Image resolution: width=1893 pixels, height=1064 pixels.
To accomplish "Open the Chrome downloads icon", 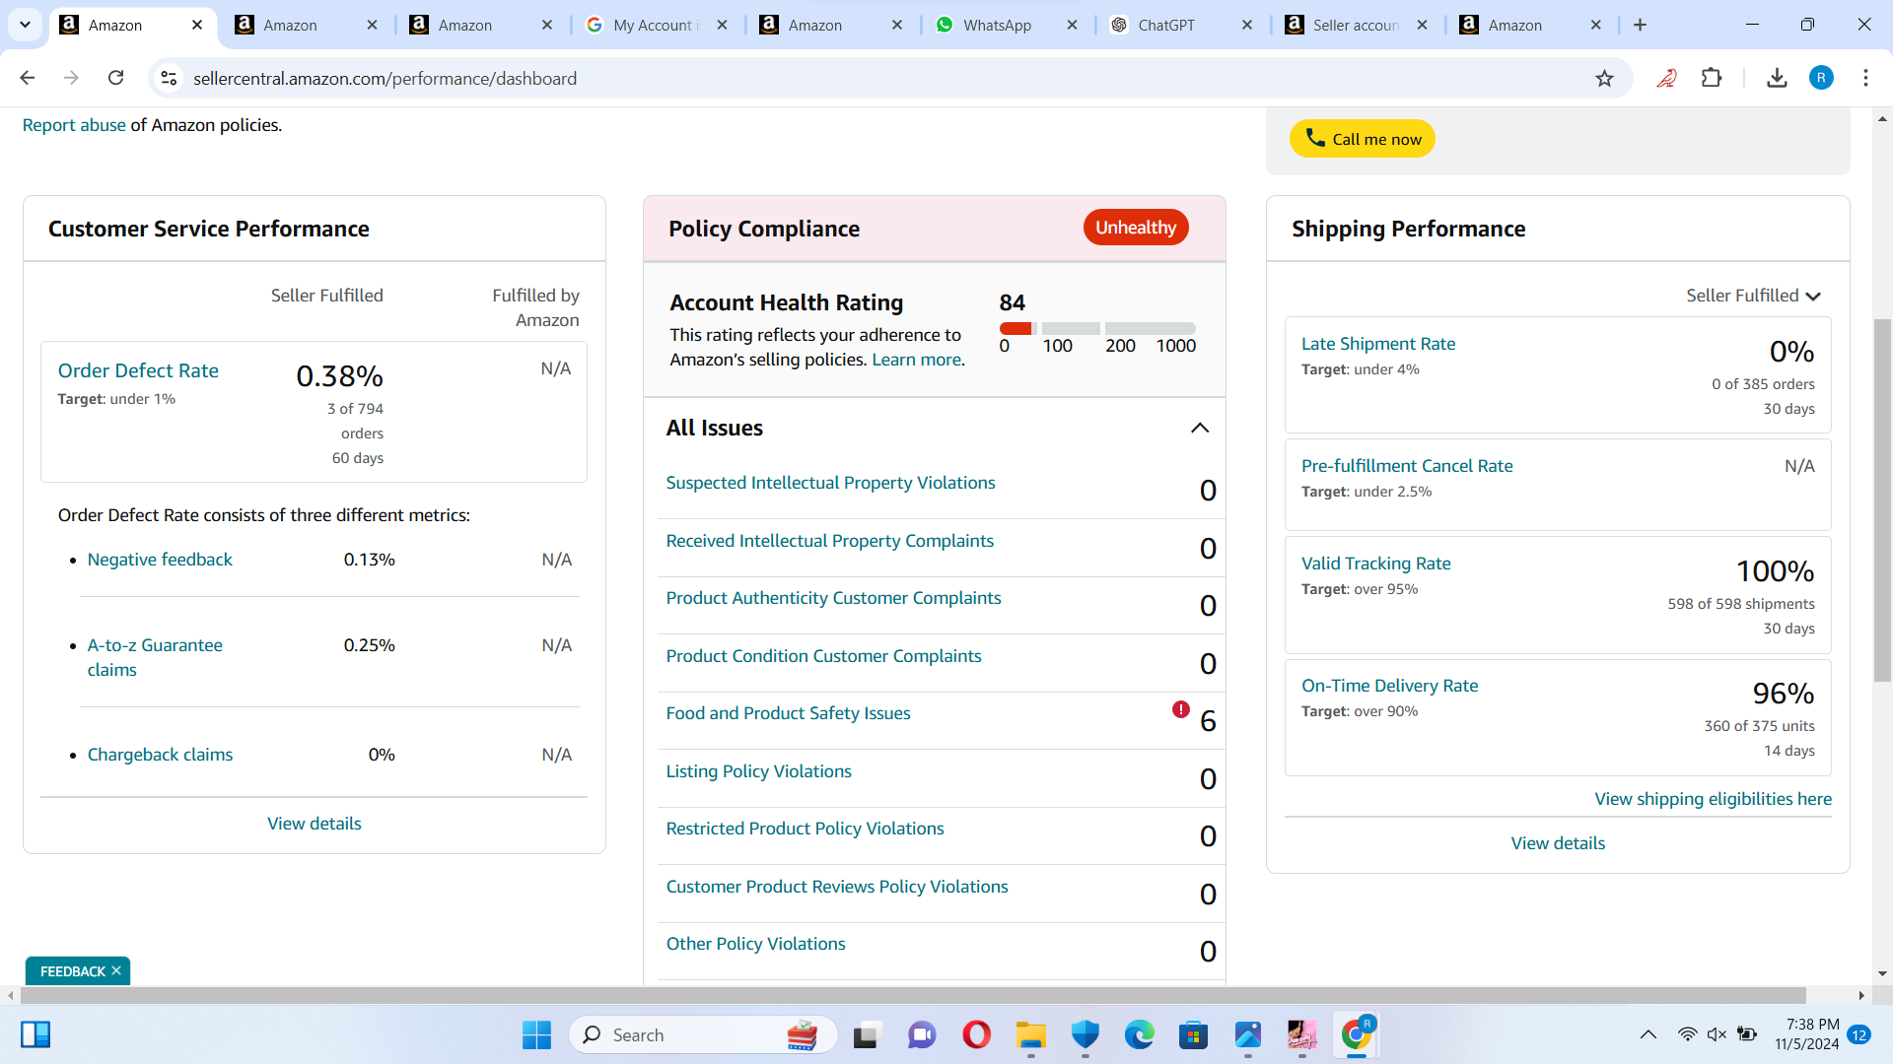I will pos(1777,78).
